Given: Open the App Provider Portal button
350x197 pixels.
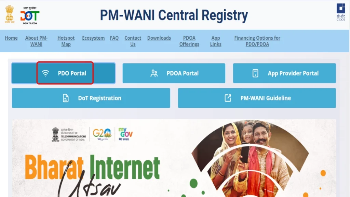Looking at the screenshot, I should tap(284, 73).
